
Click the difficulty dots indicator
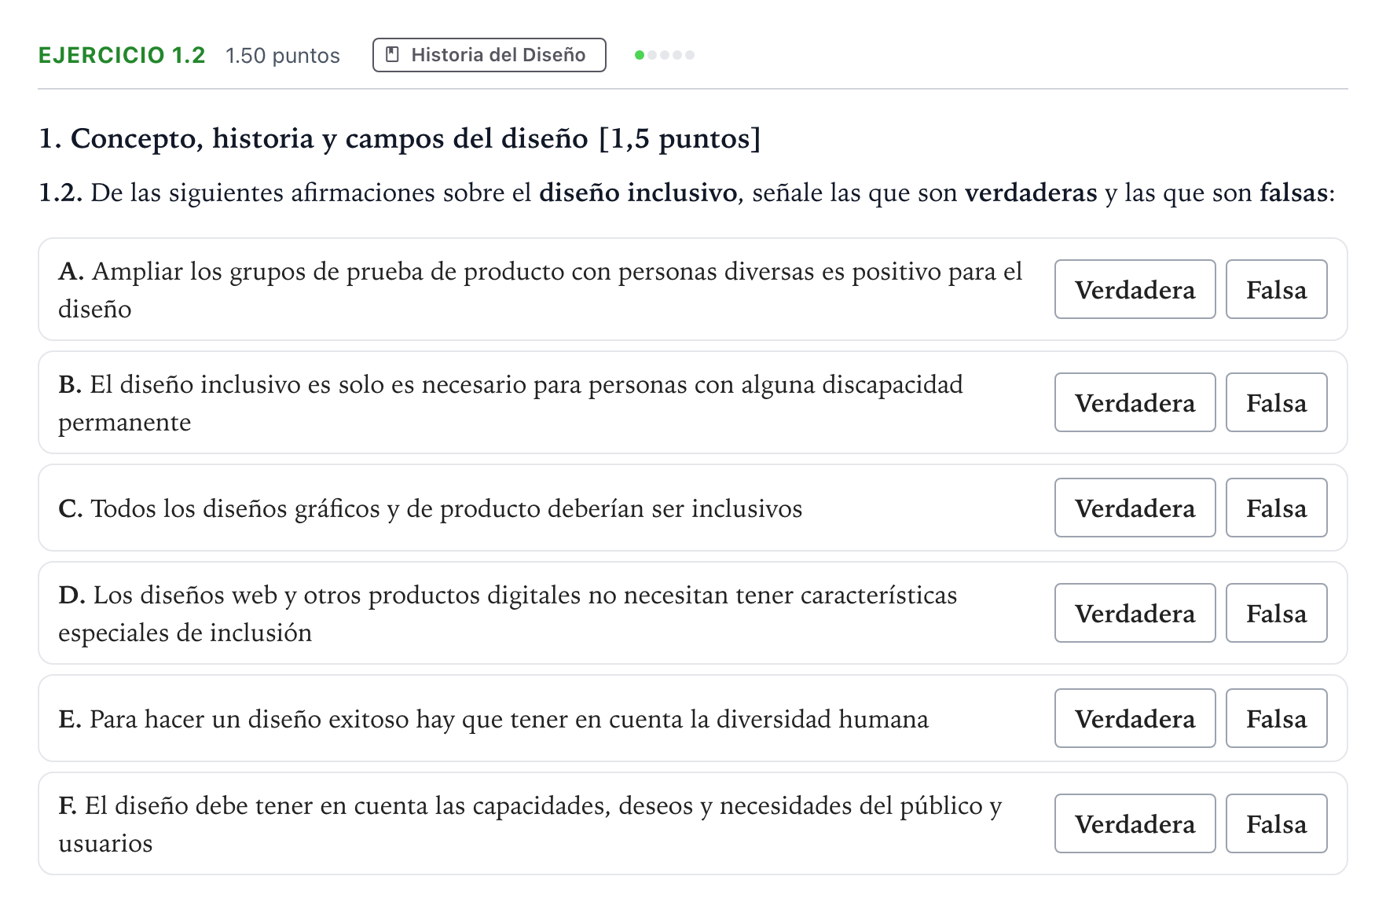(665, 55)
